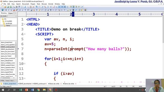Open the File menu
The height and width of the screenshot is (92, 164).
pyautogui.click(x=5, y=4)
